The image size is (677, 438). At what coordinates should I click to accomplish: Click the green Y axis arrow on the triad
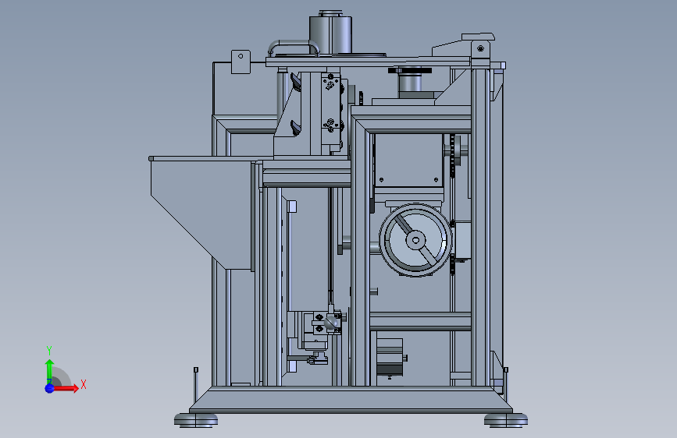tap(50, 370)
